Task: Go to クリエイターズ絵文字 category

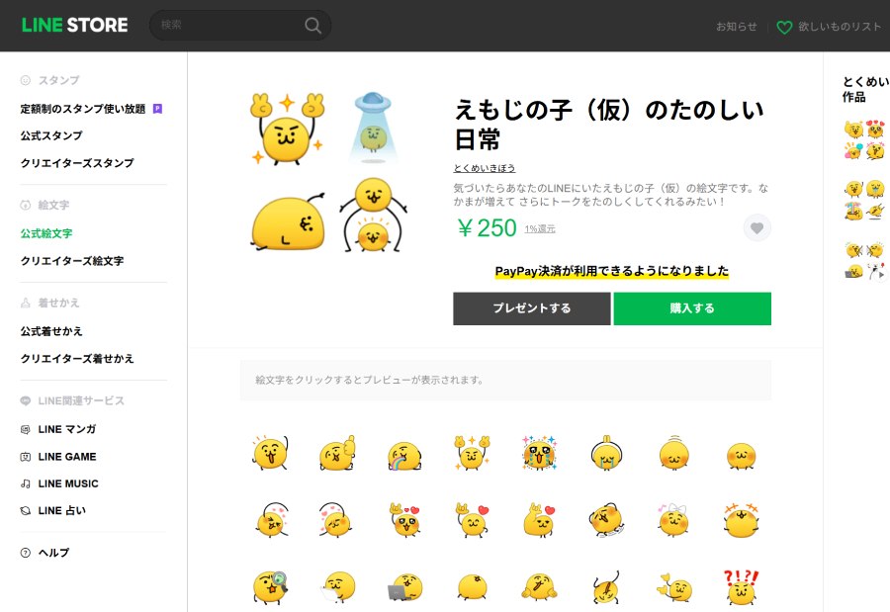Action: click(x=72, y=261)
